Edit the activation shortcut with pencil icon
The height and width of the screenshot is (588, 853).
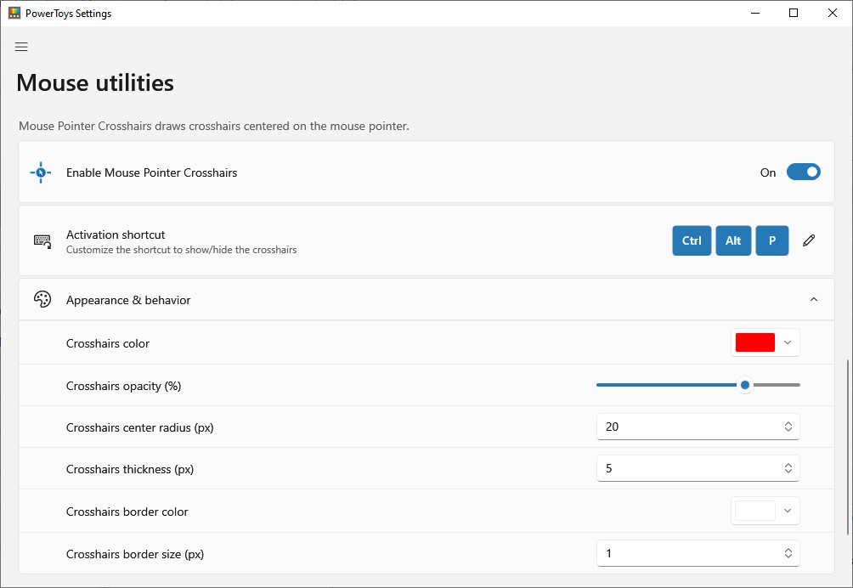[x=809, y=240]
